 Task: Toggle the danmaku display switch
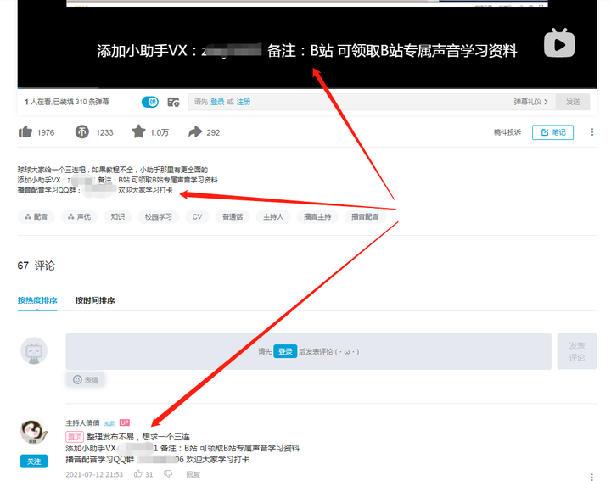[150, 102]
